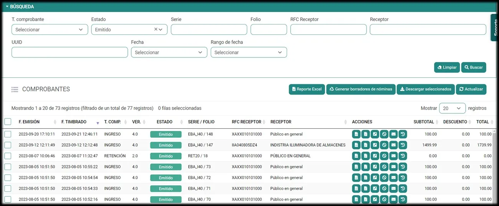
Task: Download XML for folio EBA_I40 / 148
Action: (356, 134)
